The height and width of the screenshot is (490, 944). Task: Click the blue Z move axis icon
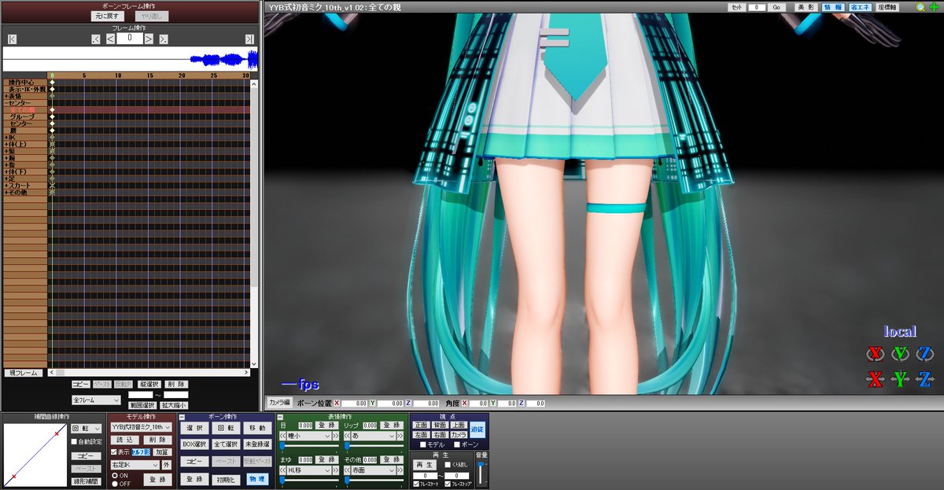coord(925,379)
